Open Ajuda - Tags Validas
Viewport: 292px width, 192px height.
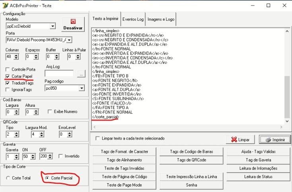coord(259,152)
